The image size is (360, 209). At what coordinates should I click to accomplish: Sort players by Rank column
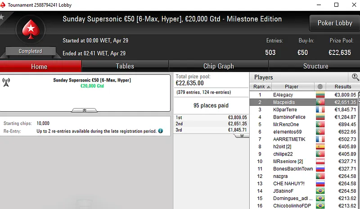[261, 86]
